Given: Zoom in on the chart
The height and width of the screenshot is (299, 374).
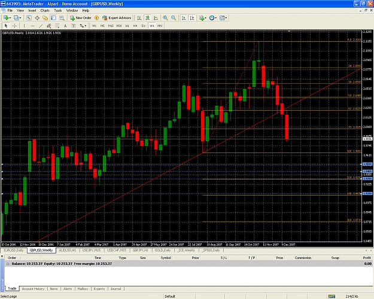Looking at the screenshot, I should click(x=165, y=18).
